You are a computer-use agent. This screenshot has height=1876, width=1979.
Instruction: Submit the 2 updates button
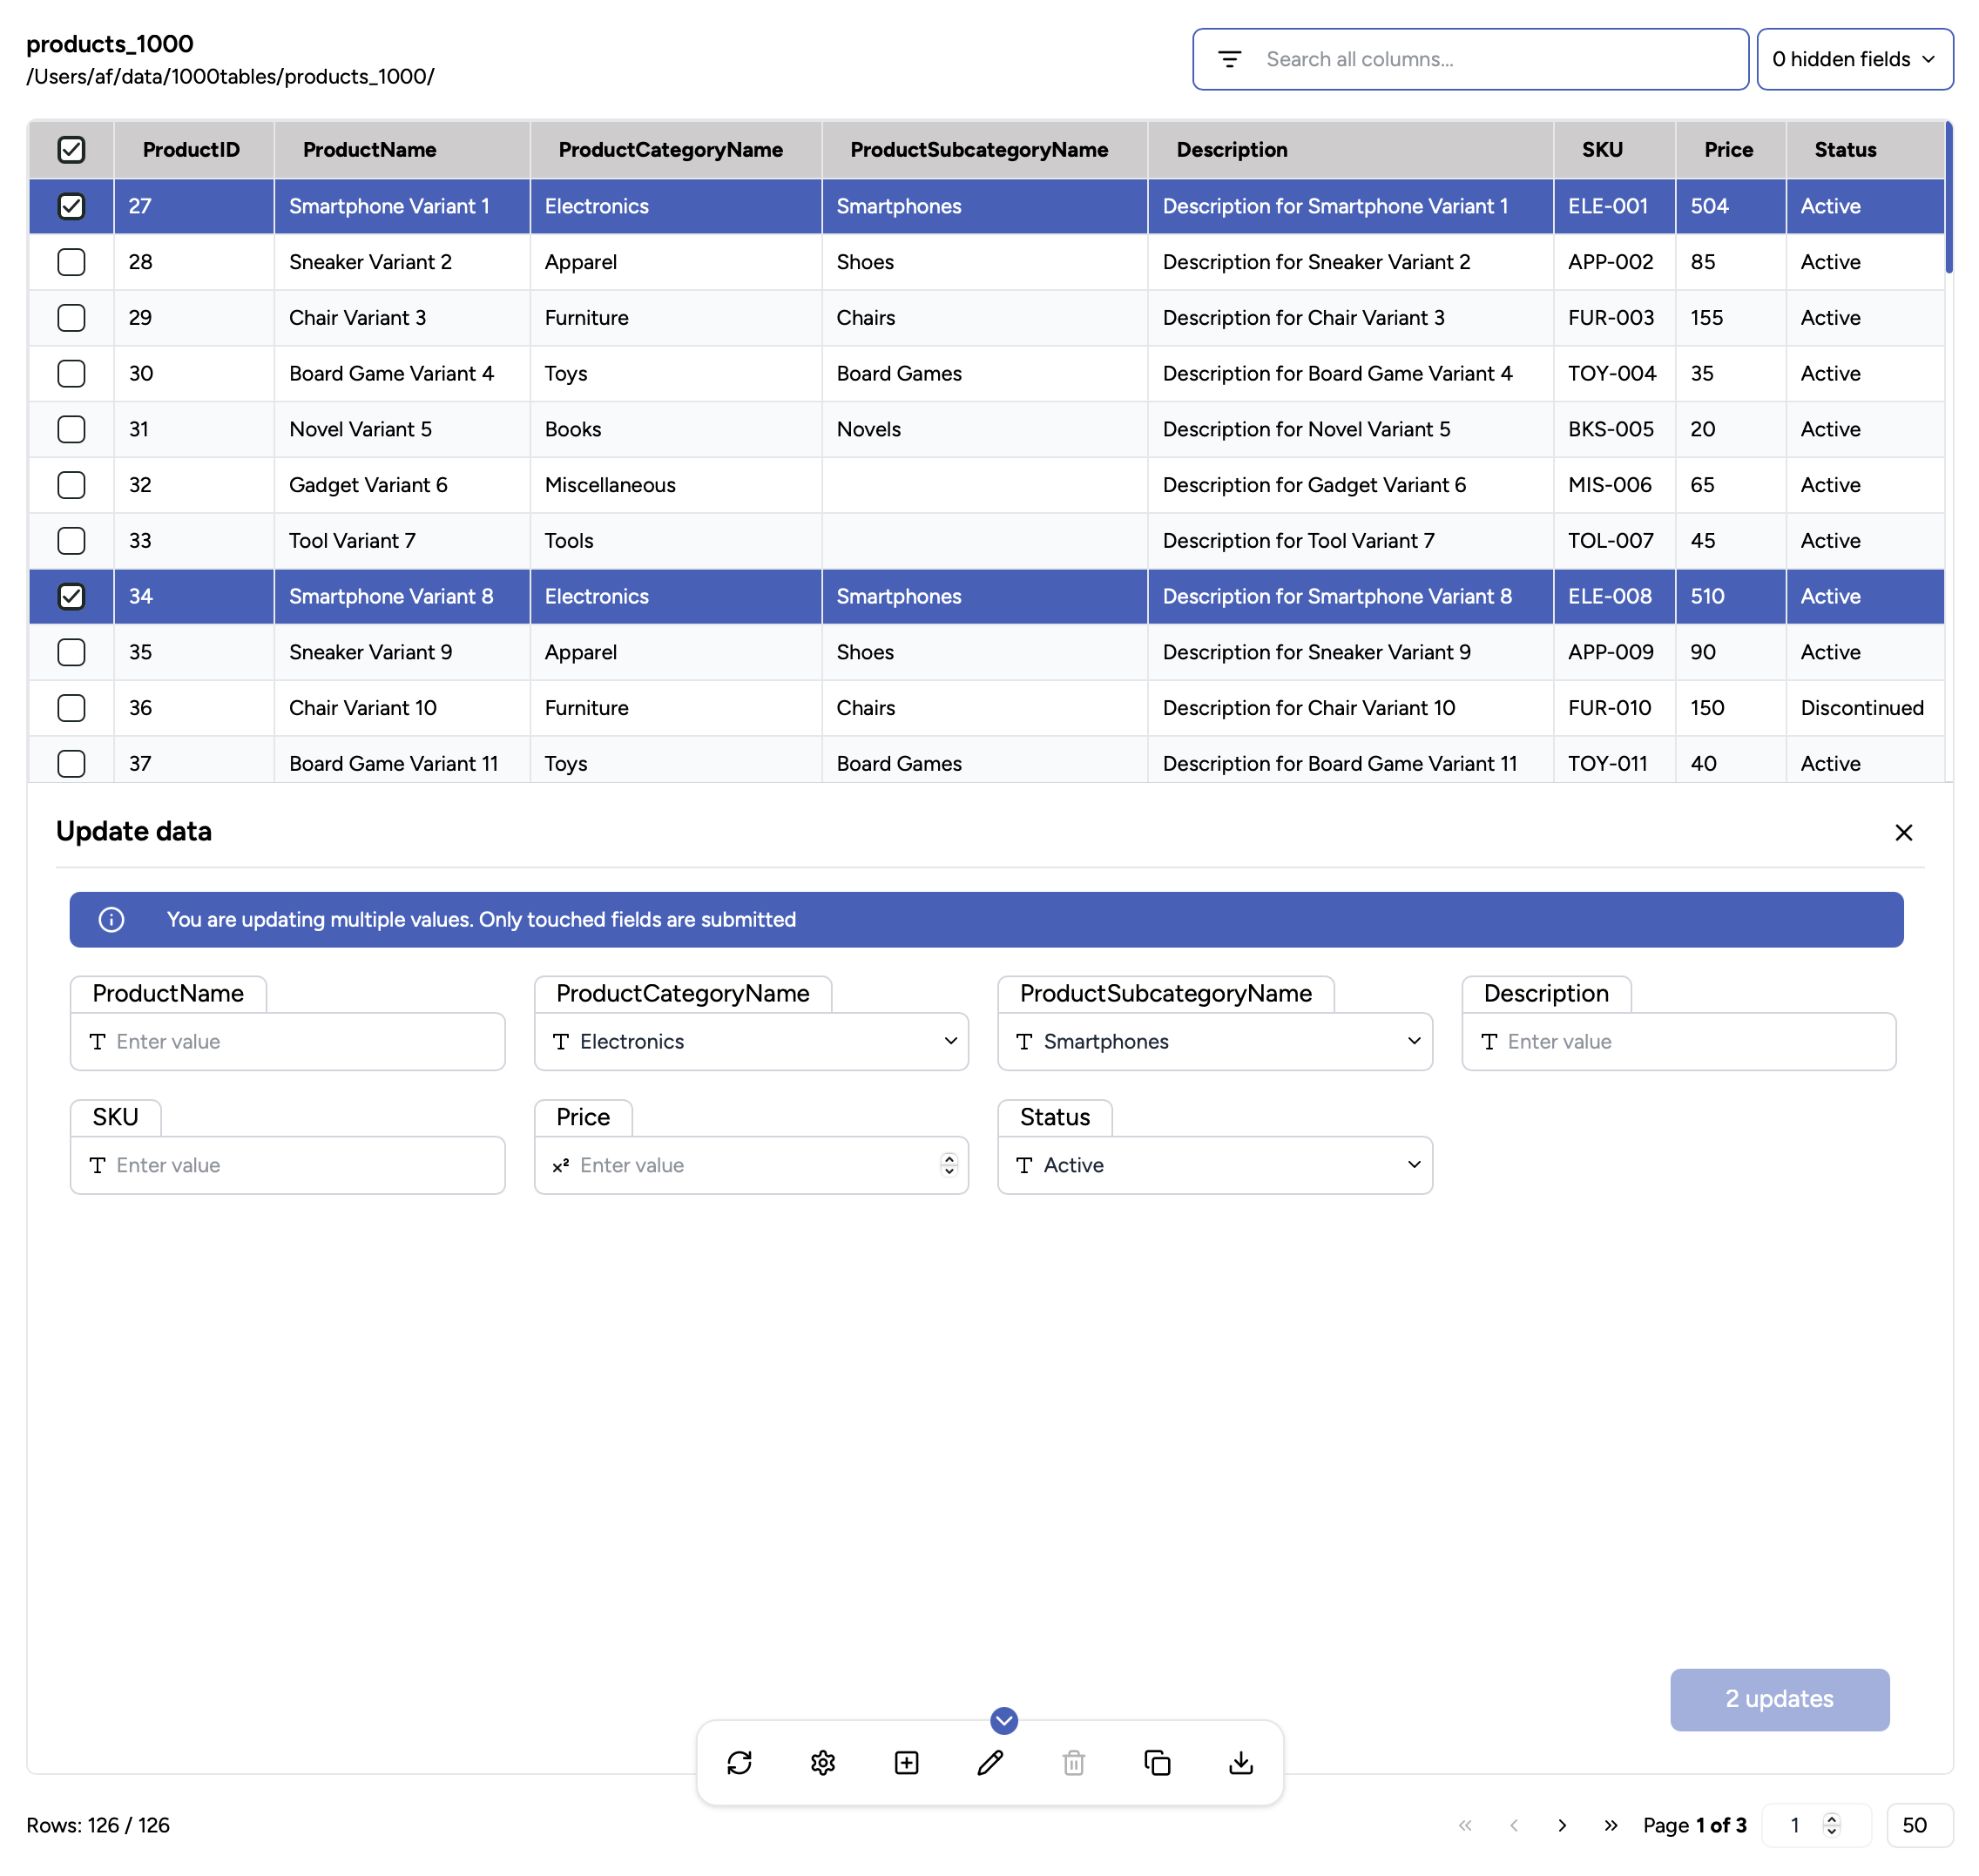(x=1778, y=1699)
